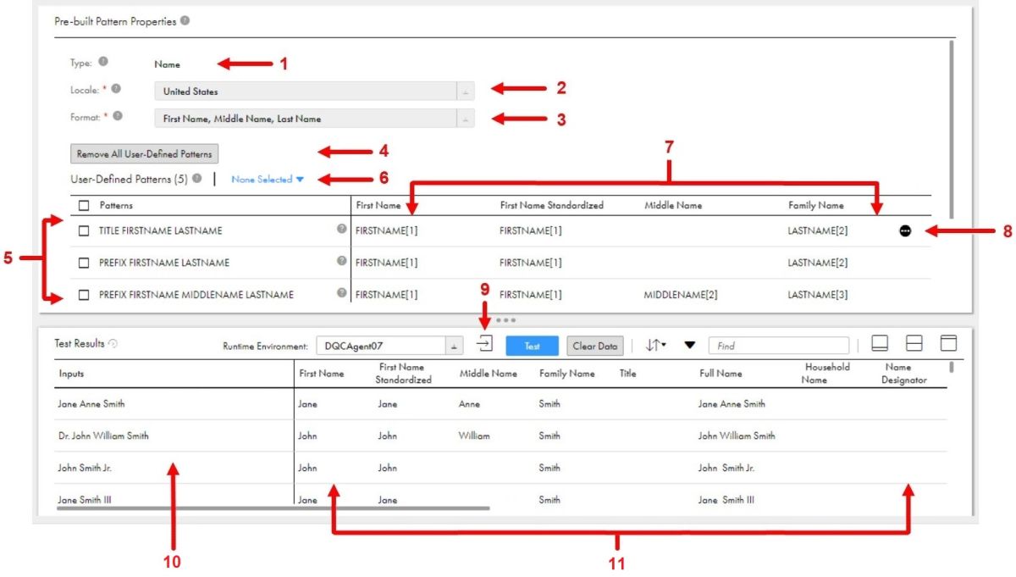Click Test Results Household Name column header
This screenshot has width=1016, height=577.
[826, 374]
